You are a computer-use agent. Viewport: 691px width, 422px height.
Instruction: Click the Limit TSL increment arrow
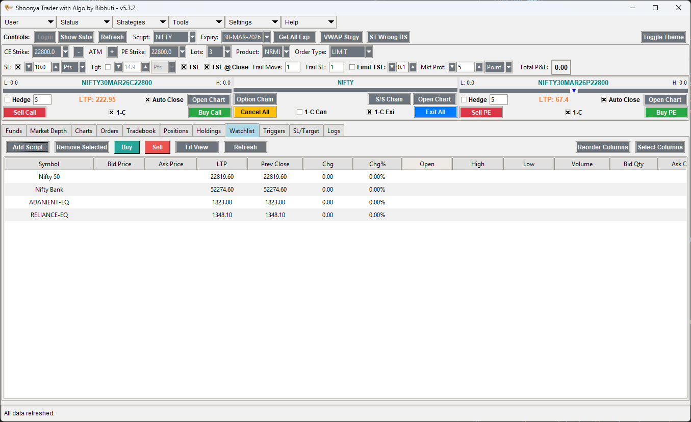(x=412, y=67)
